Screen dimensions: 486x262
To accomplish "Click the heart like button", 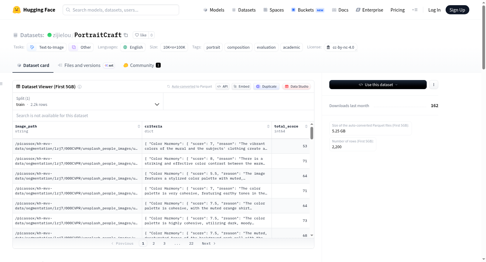I will click(141, 35).
